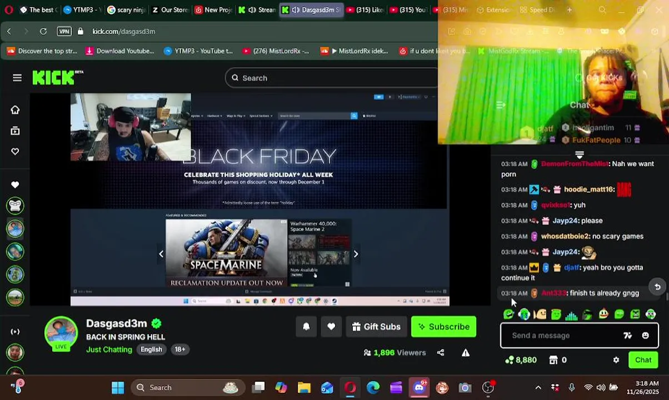Switch to the Our Store tab

169,9
